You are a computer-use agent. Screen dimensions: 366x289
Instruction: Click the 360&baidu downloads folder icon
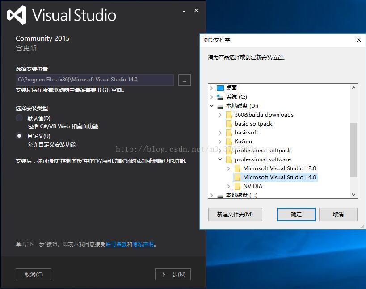[x=229, y=115]
